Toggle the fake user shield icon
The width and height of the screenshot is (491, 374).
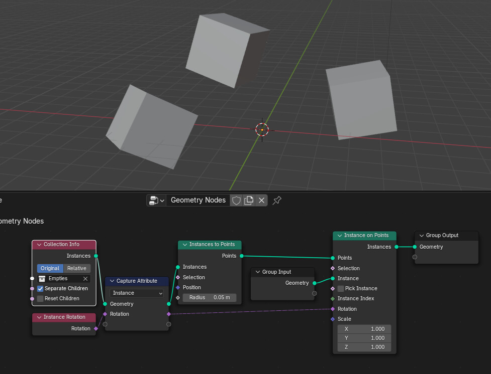coord(236,200)
